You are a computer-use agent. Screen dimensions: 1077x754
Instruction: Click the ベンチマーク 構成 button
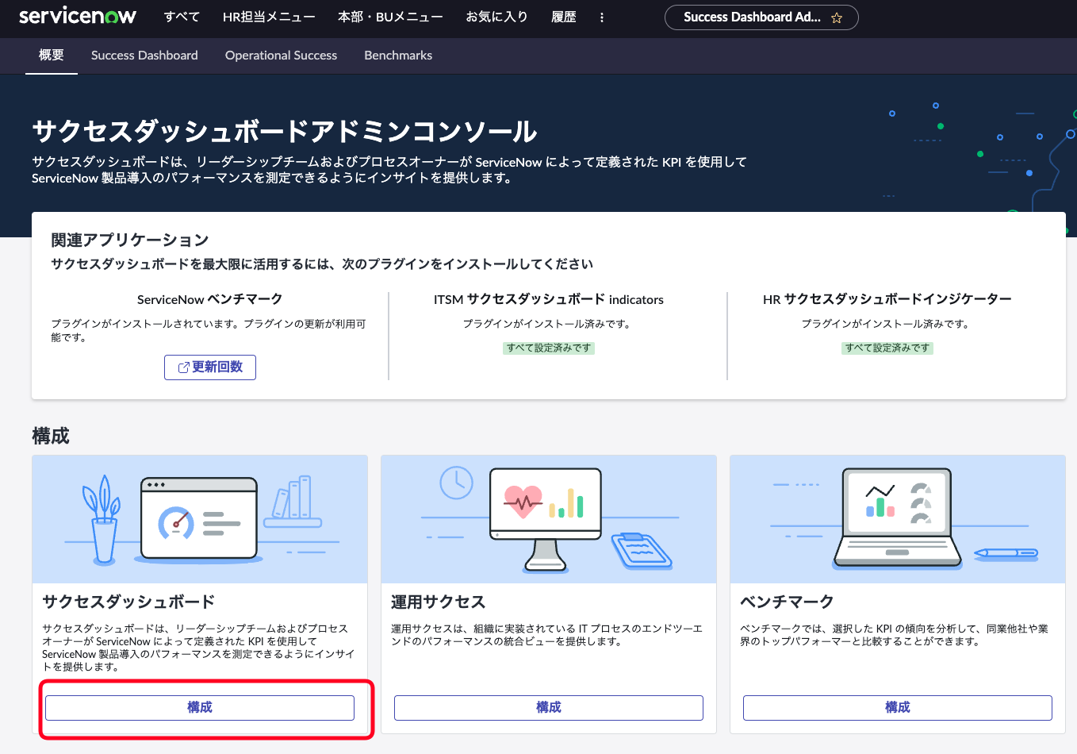tap(898, 707)
